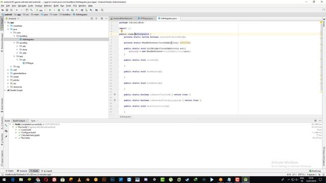326x183 pixels.
Task: Open the Android project view dropdown
Action: point(12,18)
